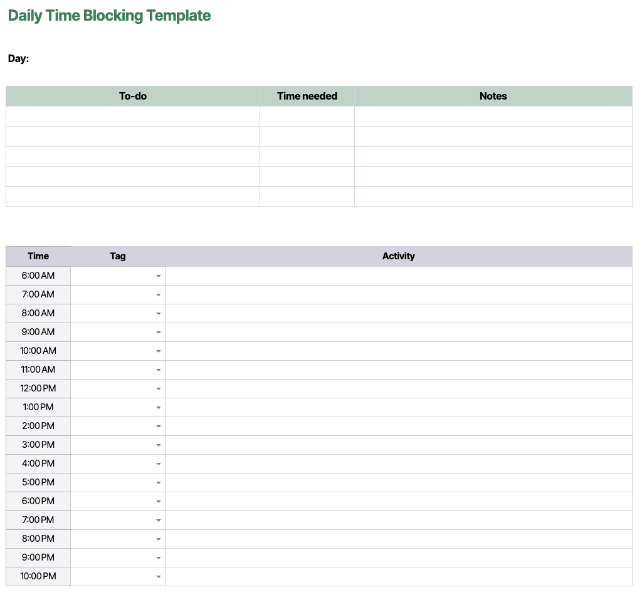Screen dimensions: 642x605
Task: Select the Notes column header
Action: click(493, 96)
